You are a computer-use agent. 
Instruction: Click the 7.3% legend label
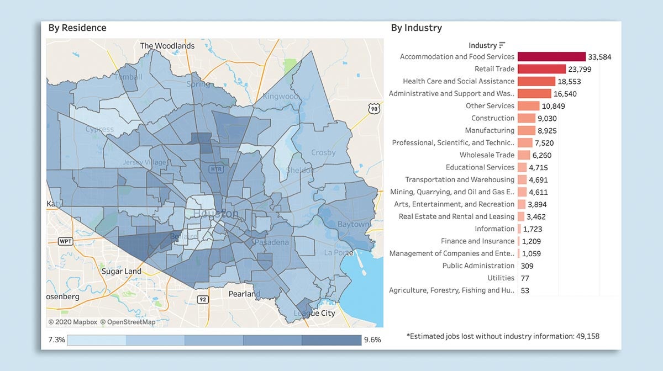tap(57, 340)
